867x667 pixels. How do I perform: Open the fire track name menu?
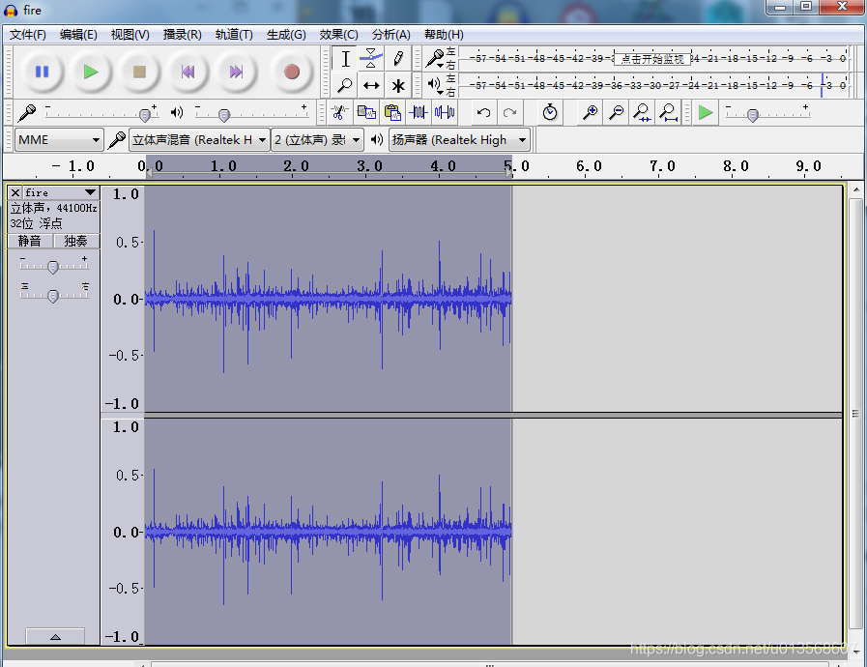point(61,192)
